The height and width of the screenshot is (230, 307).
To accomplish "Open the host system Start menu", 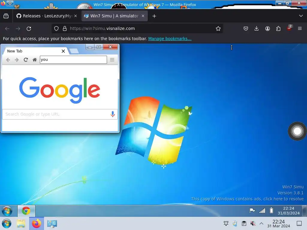I will pyautogui.click(x=7, y=223).
